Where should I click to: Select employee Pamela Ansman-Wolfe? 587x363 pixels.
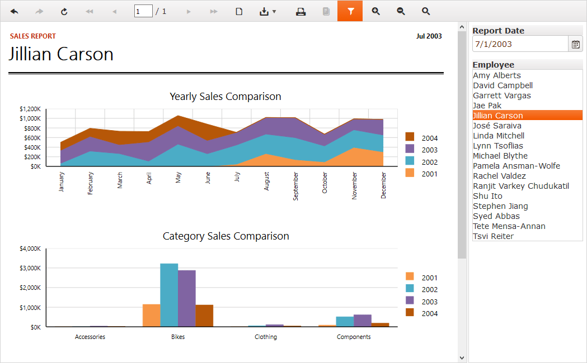528,166
